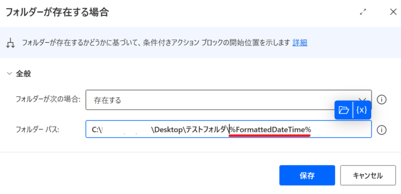Click the %FormattedDateTime% text in path
Screen dimensions: 401x194
coord(270,130)
